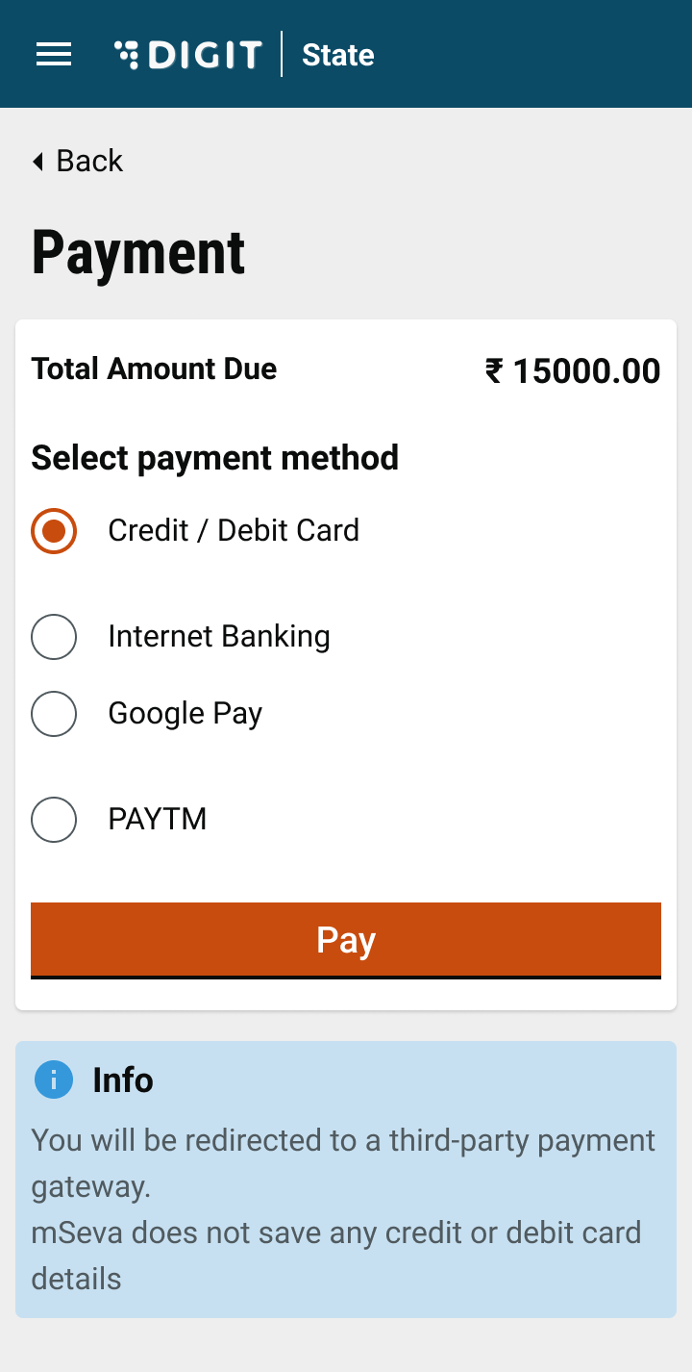This screenshot has width=692, height=1372.
Task: Select the Credit / Debit Card radio button
Action: pyautogui.click(x=54, y=531)
